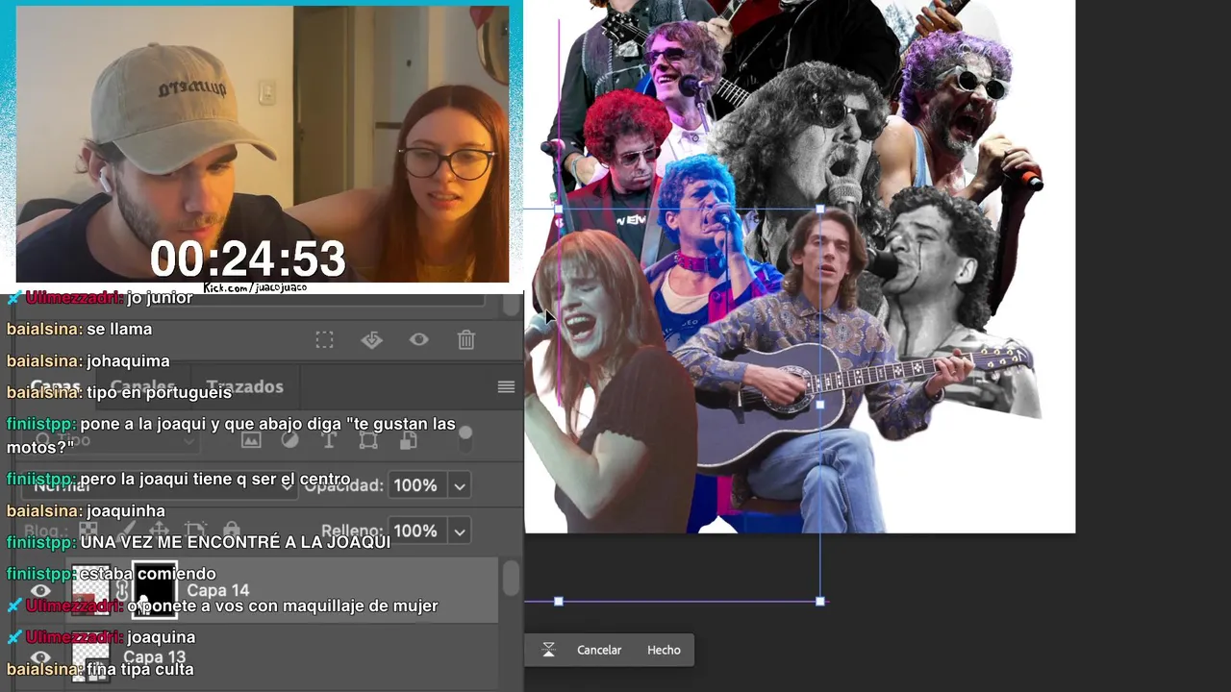Expand the Opacidad slider dropdown arrow

pyautogui.click(x=460, y=485)
